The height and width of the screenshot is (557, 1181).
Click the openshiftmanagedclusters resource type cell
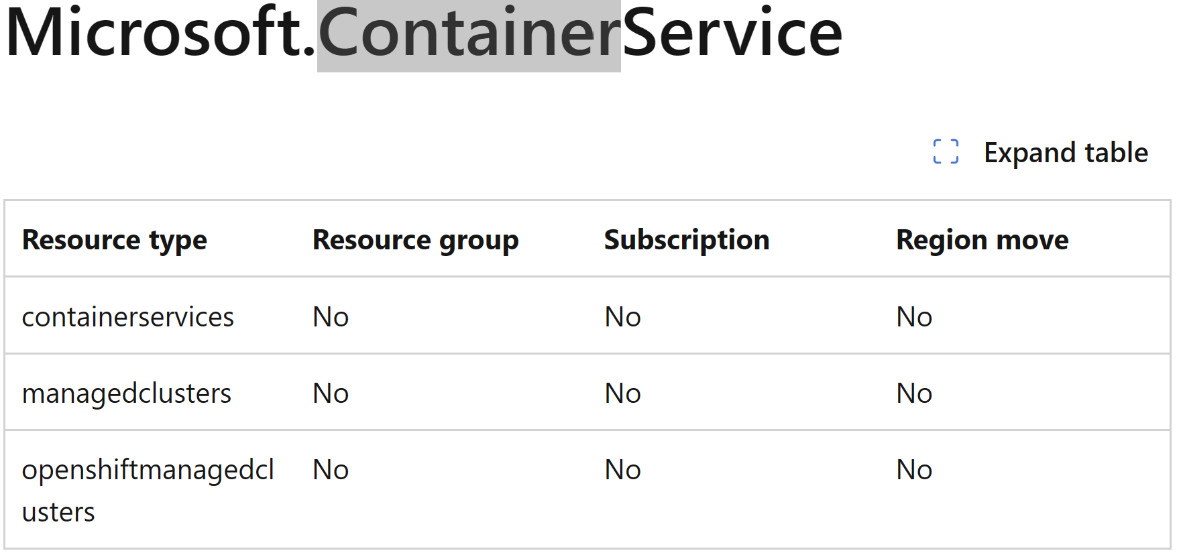[x=148, y=491]
